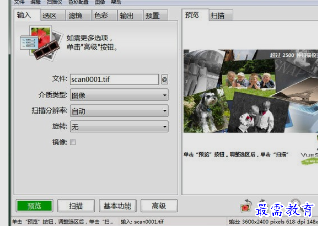Viewport: 318px width, 226px height.
Task: Click the preview panel instruction about 预览 and 扫描
Action: click(x=236, y=154)
